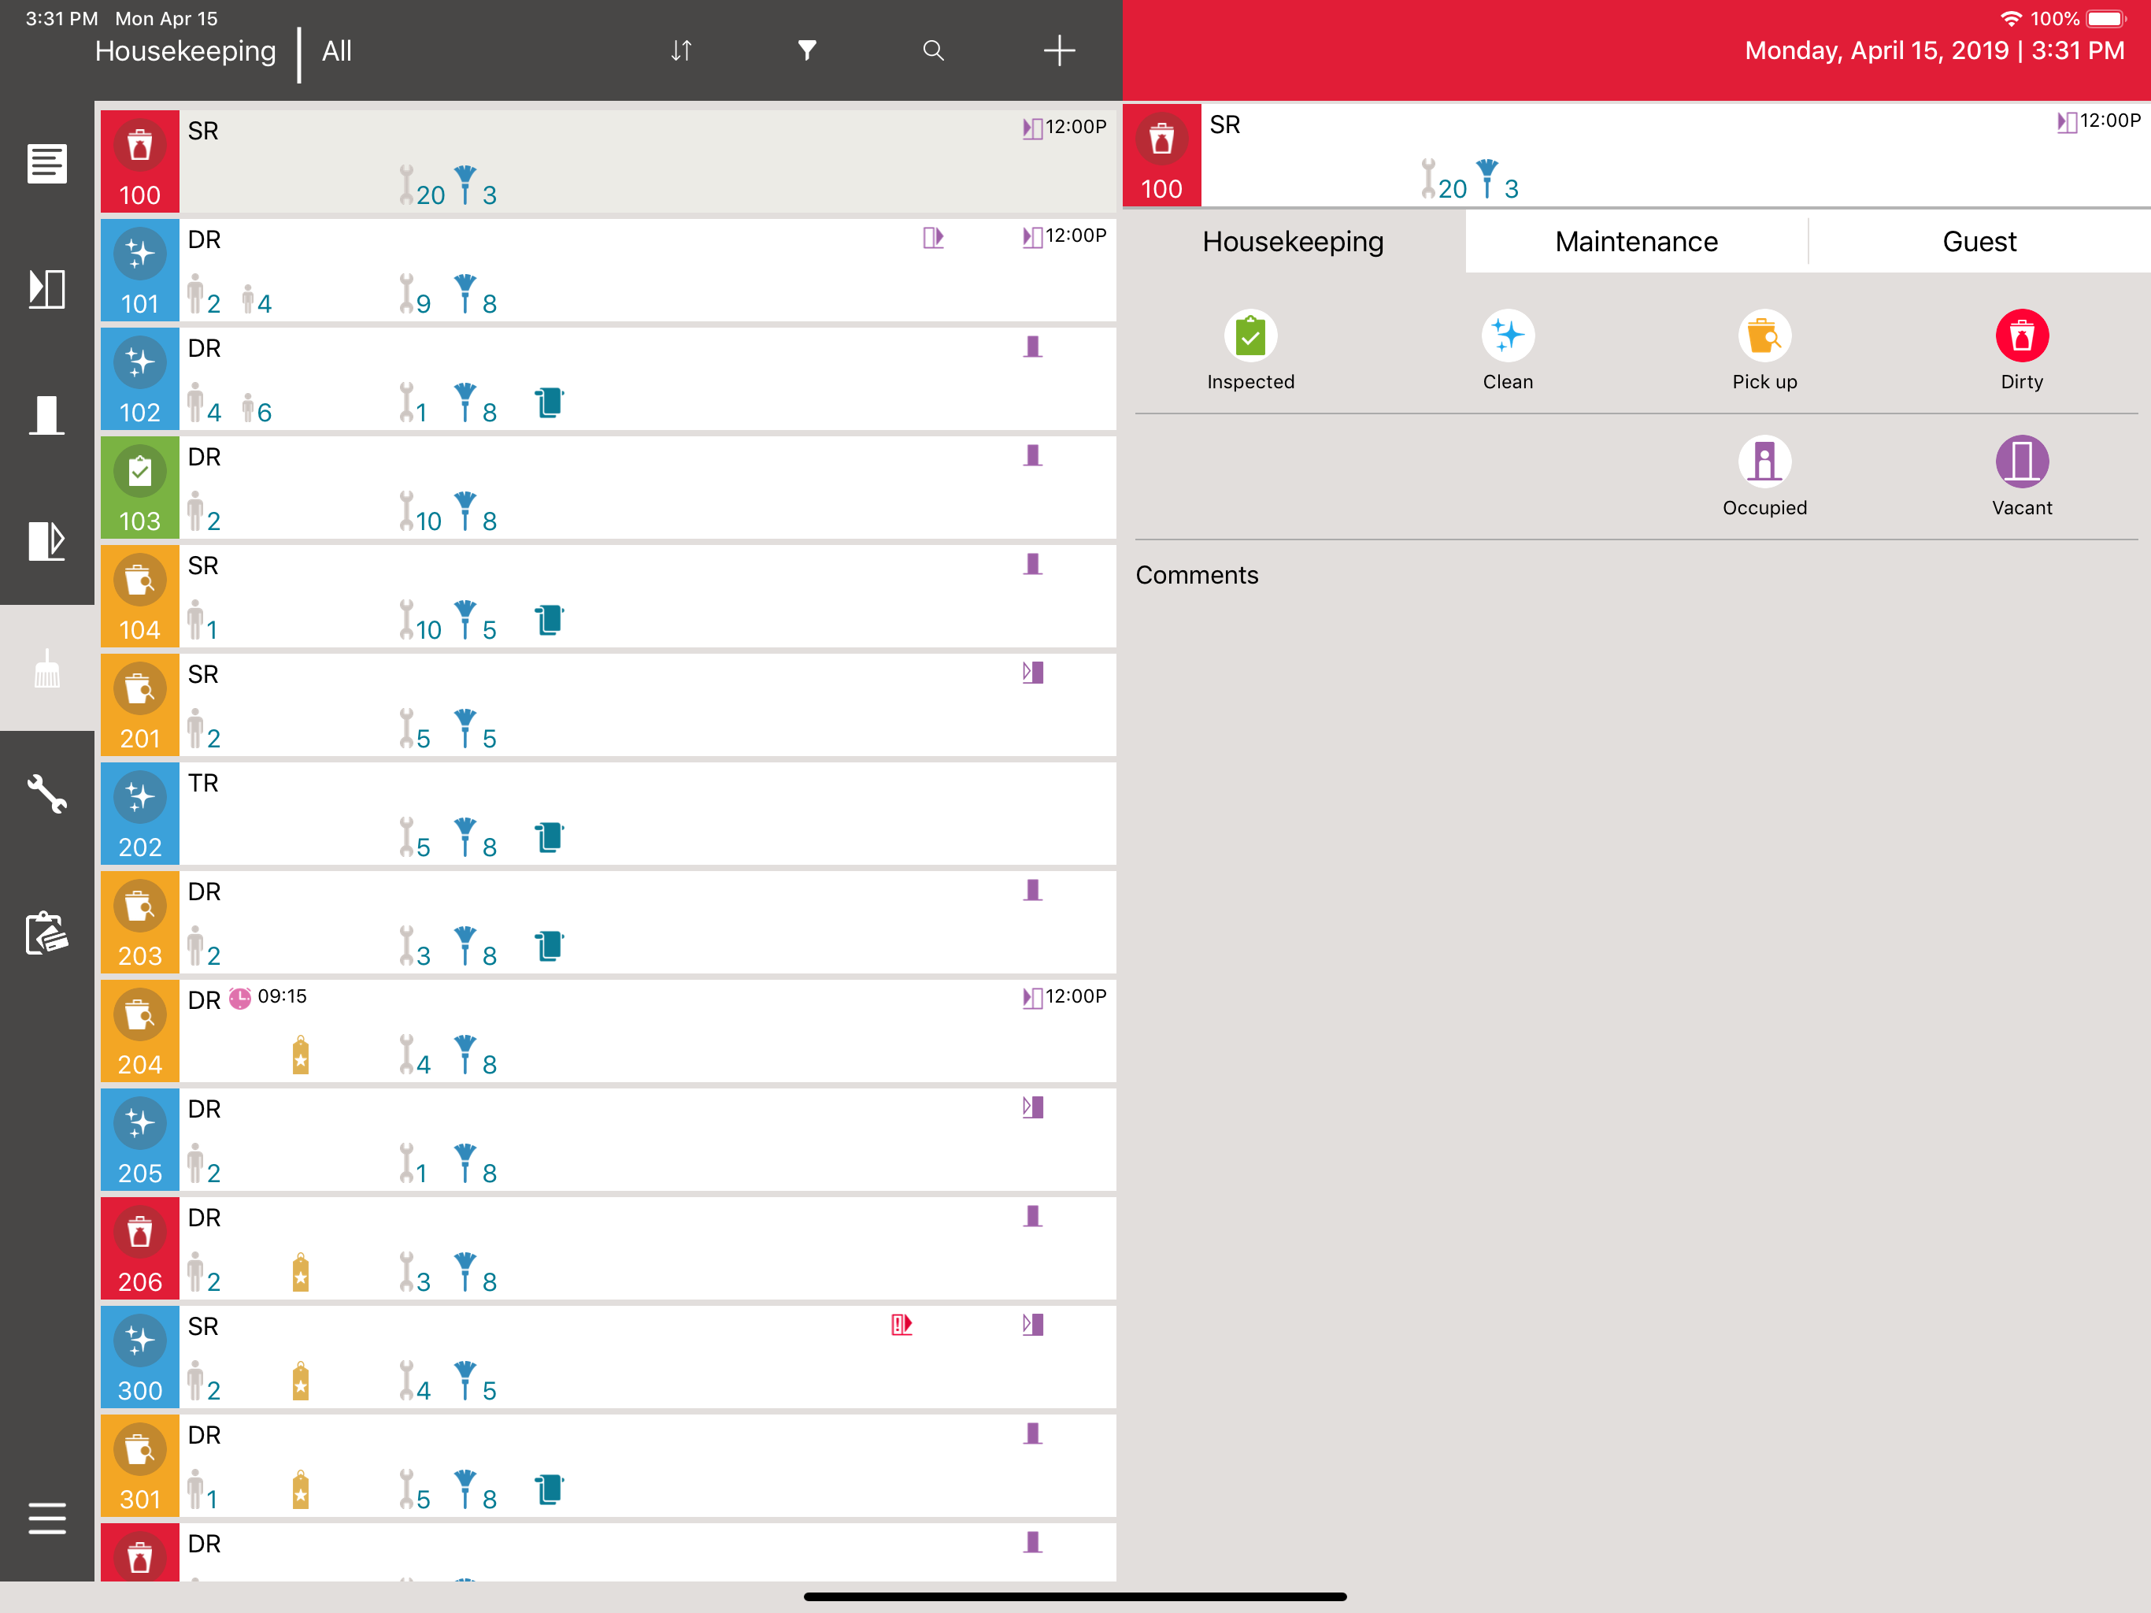Select room 201 pick up status tile
Image resolution: width=2151 pixels, height=1613 pixels.
(140, 704)
